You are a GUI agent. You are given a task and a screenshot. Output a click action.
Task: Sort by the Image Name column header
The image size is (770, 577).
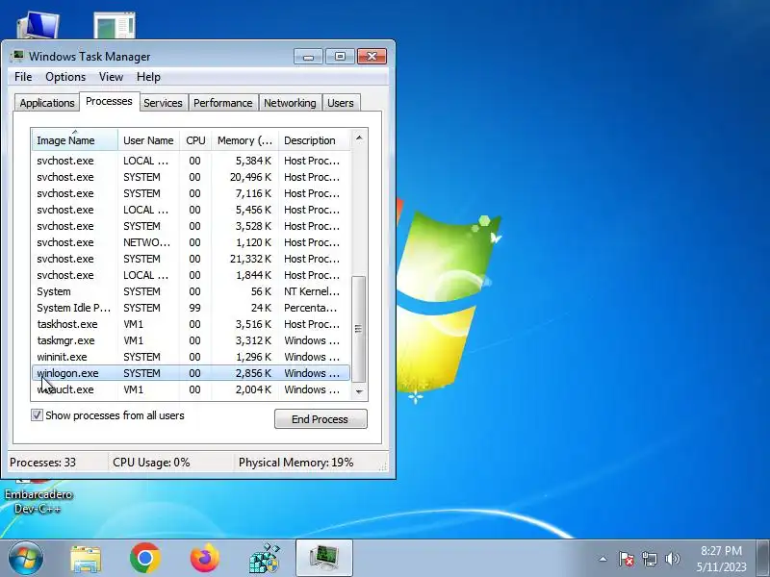click(x=75, y=140)
